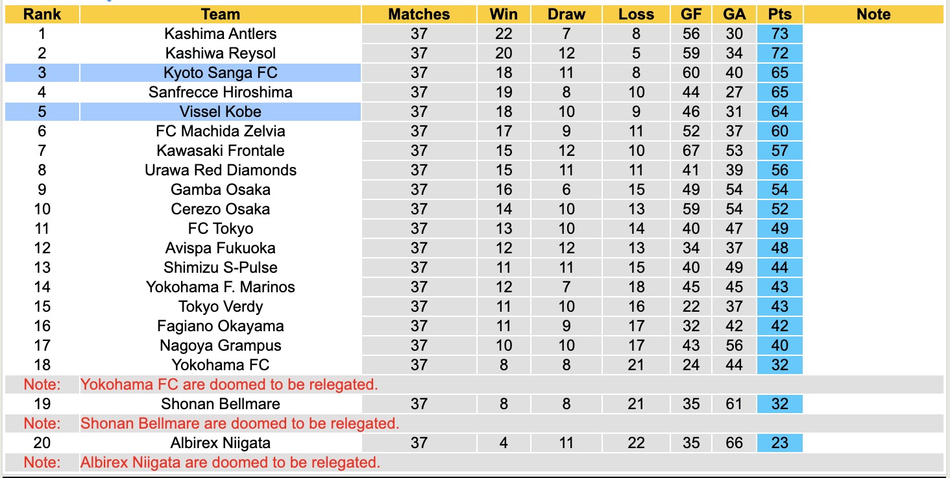This screenshot has height=478, width=950.
Task: Click the Shonan Bellmare relegation note
Action: (239, 423)
